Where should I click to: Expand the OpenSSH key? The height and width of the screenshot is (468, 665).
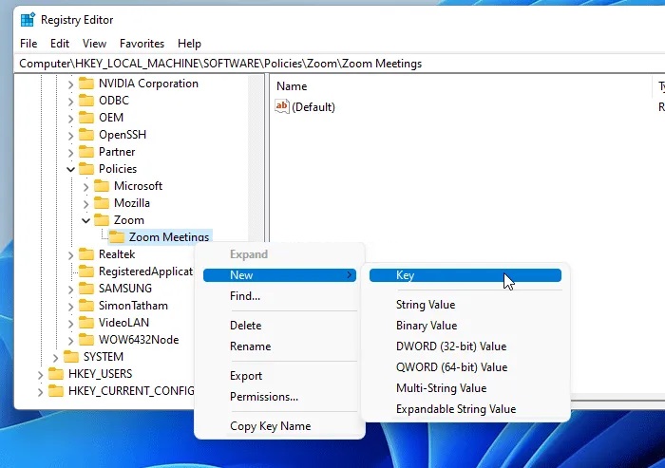(x=71, y=136)
